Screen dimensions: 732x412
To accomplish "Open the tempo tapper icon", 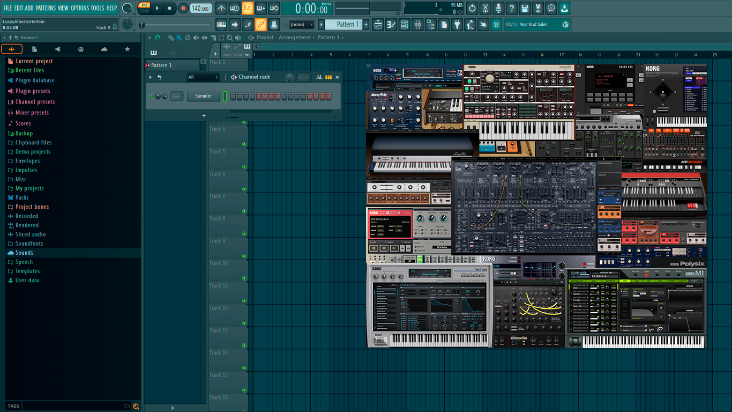I will click(x=470, y=24).
